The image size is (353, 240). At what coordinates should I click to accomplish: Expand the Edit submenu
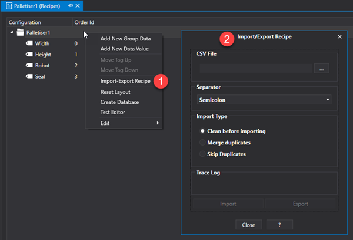point(124,123)
